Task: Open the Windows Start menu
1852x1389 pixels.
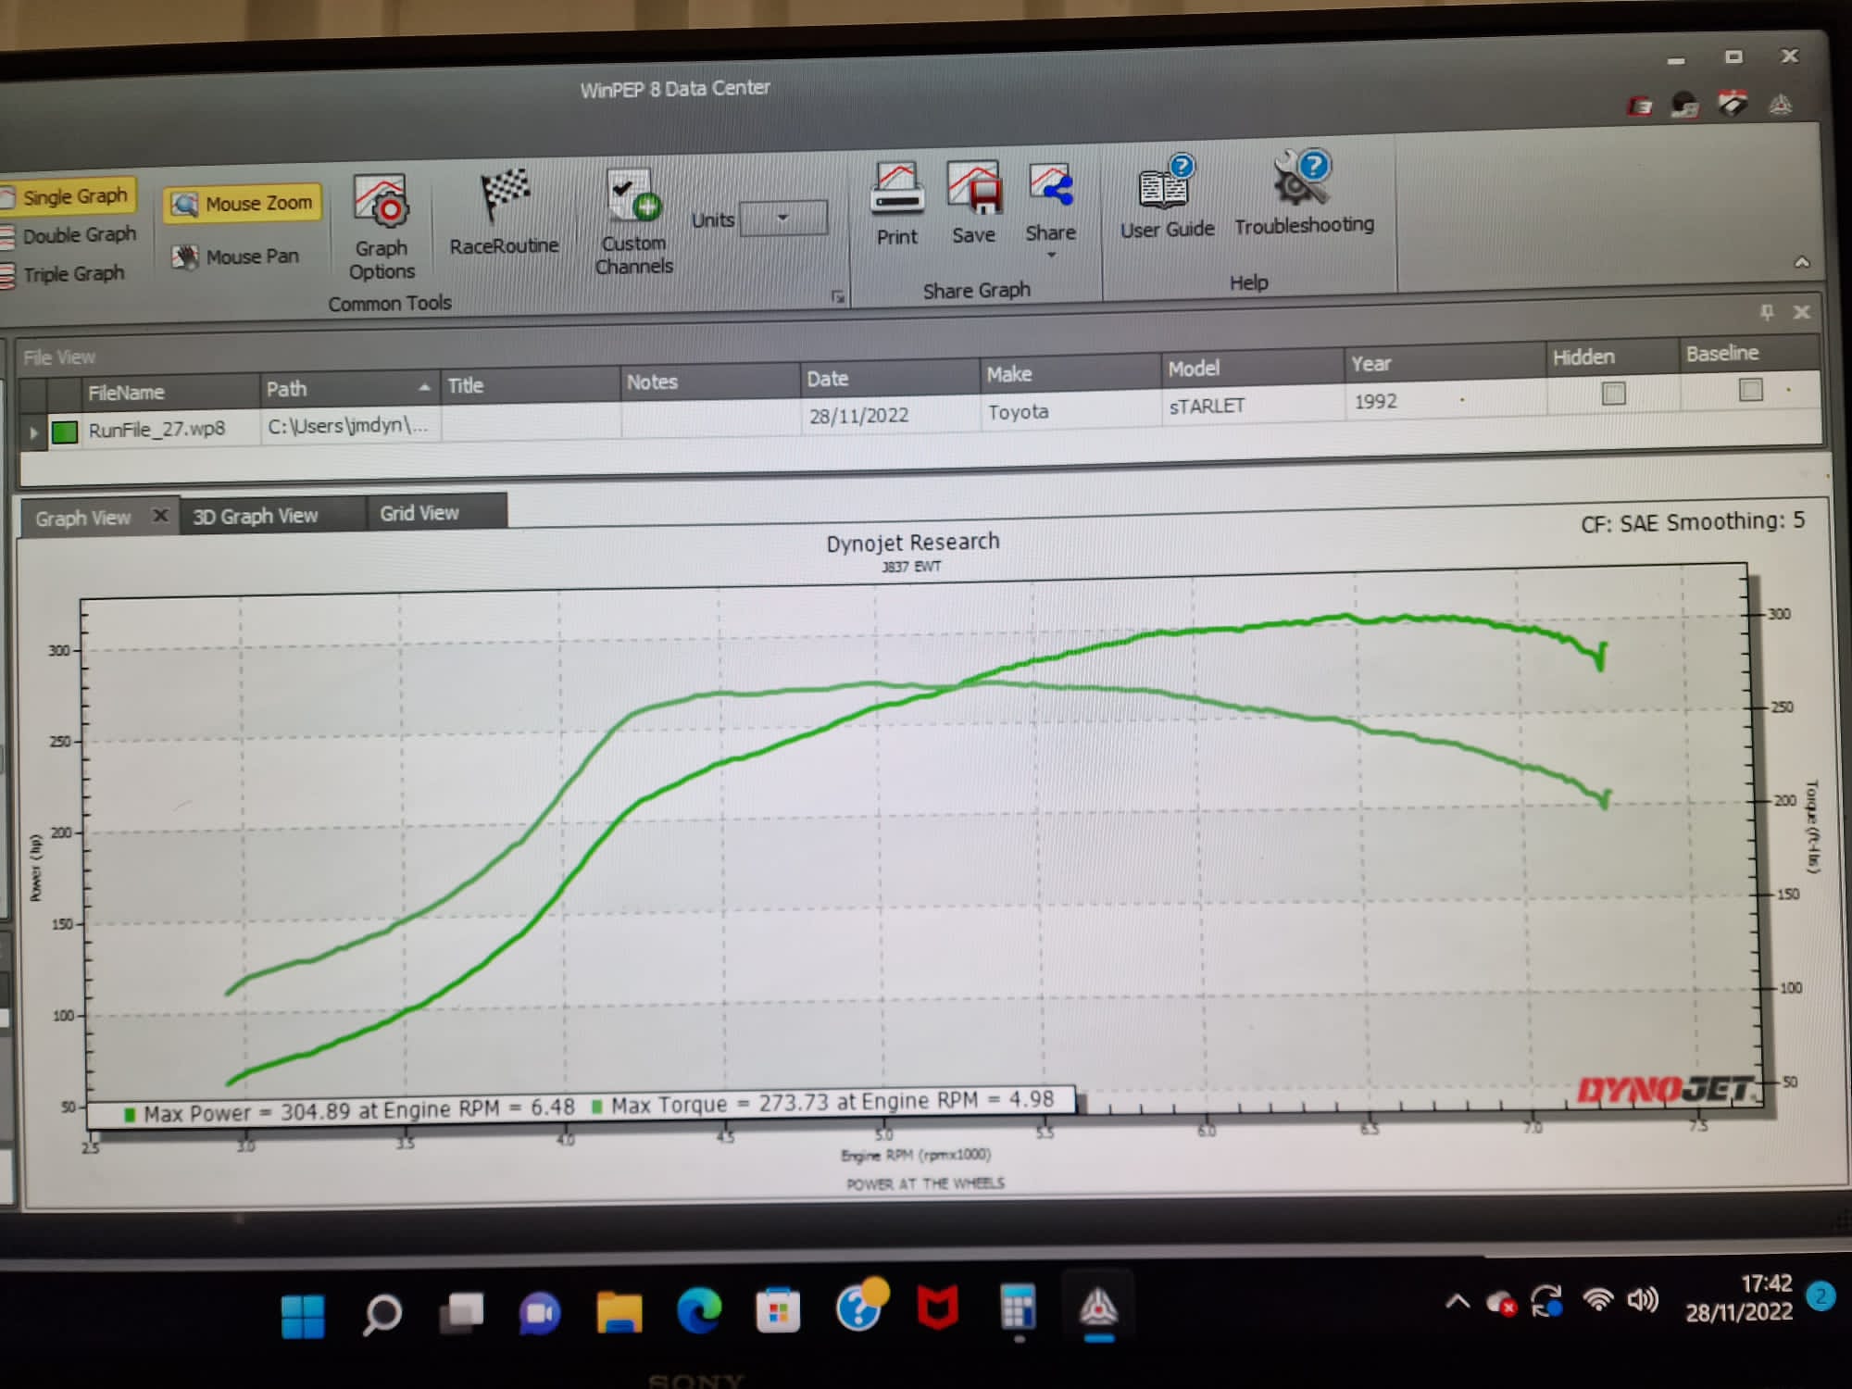Action: (x=303, y=1316)
